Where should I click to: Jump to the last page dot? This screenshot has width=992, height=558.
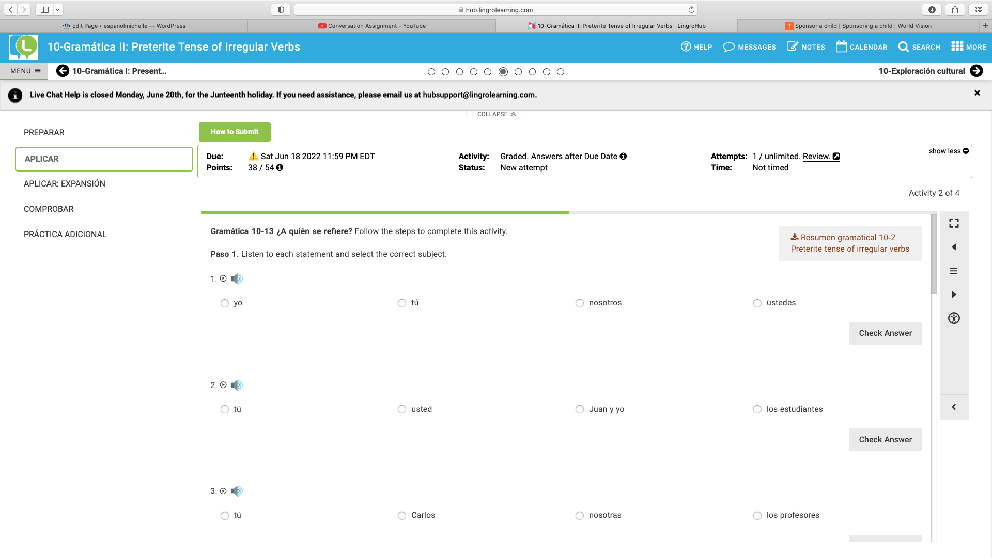coord(561,72)
